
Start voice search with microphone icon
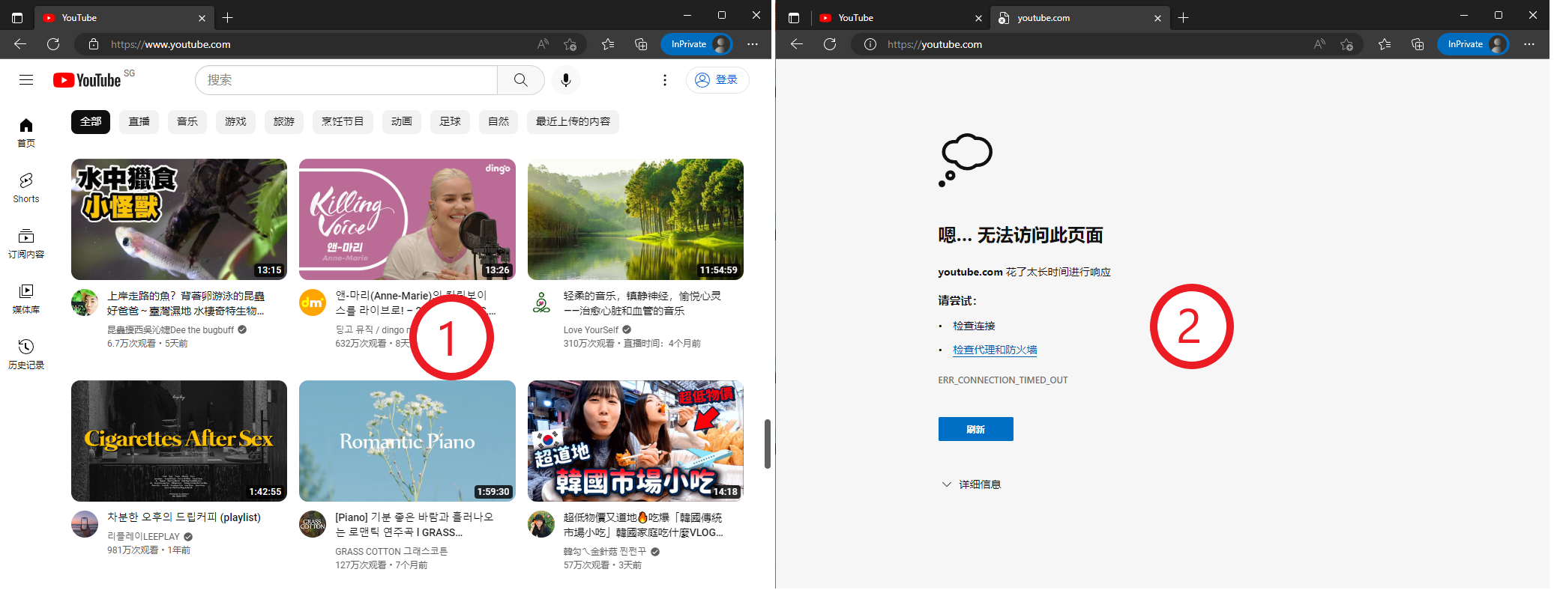(x=566, y=80)
